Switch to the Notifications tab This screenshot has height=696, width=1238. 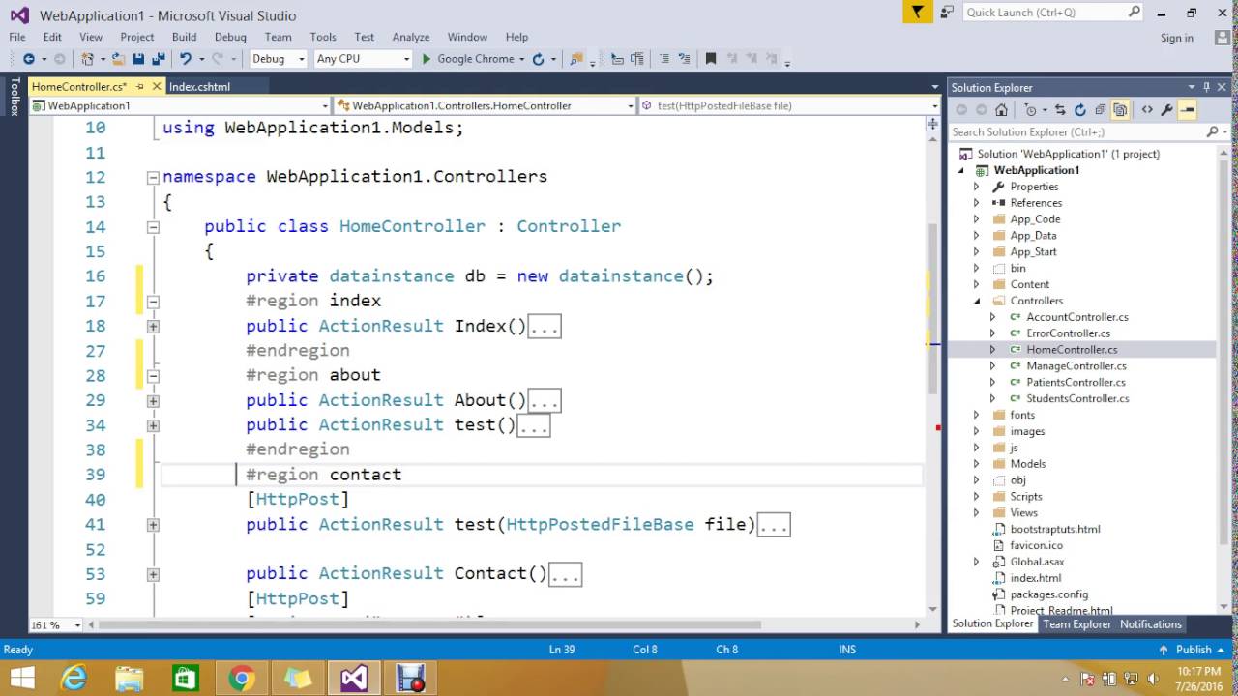pos(1151,624)
